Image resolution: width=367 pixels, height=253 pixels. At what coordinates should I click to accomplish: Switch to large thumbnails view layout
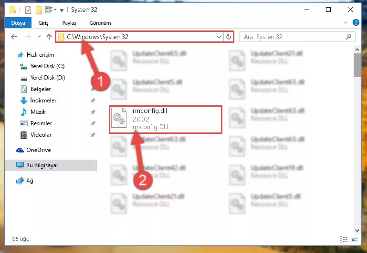click(x=354, y=240)
